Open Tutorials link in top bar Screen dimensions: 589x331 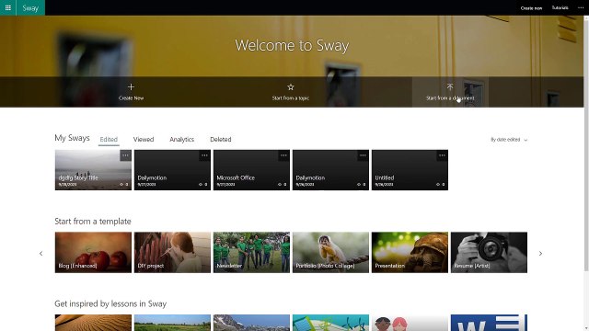coord(560,7)
